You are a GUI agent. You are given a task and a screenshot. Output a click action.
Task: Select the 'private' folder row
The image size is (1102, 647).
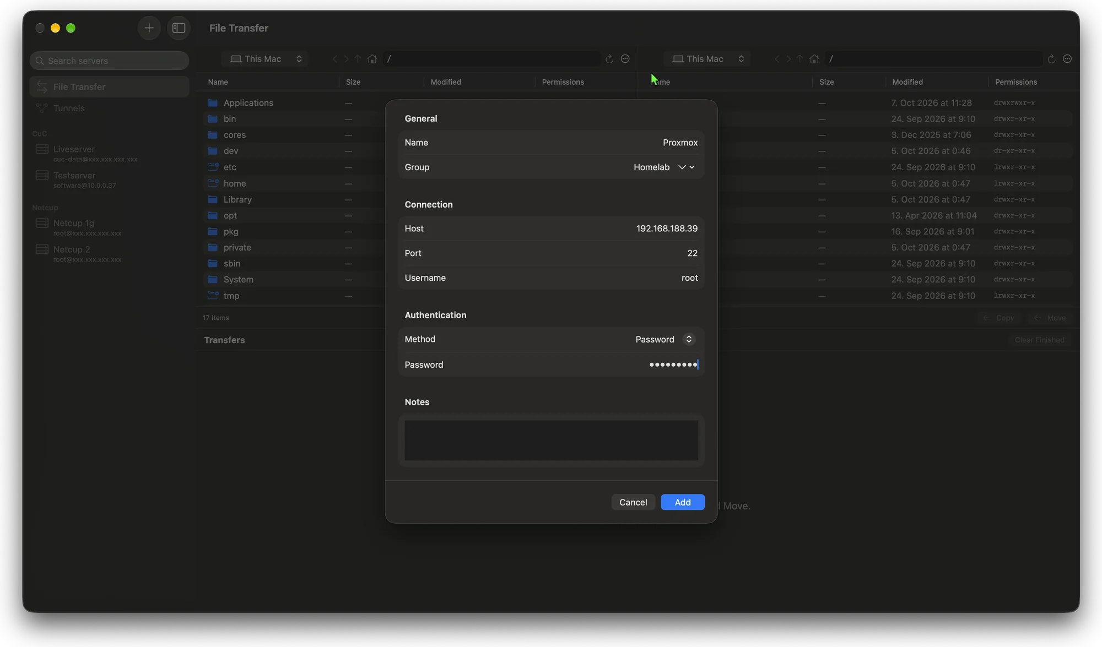point(295,248)
